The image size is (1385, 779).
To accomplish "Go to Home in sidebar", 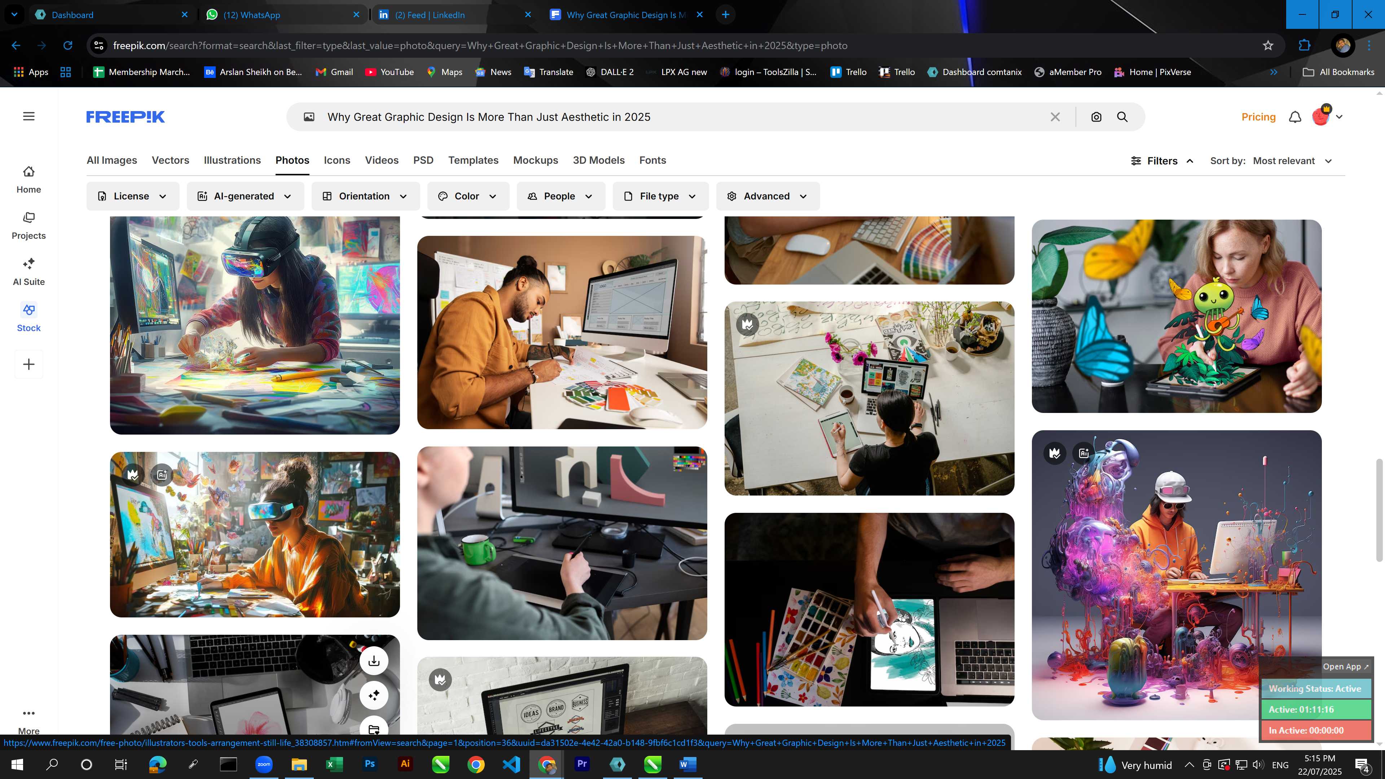I will click(28, 180).
